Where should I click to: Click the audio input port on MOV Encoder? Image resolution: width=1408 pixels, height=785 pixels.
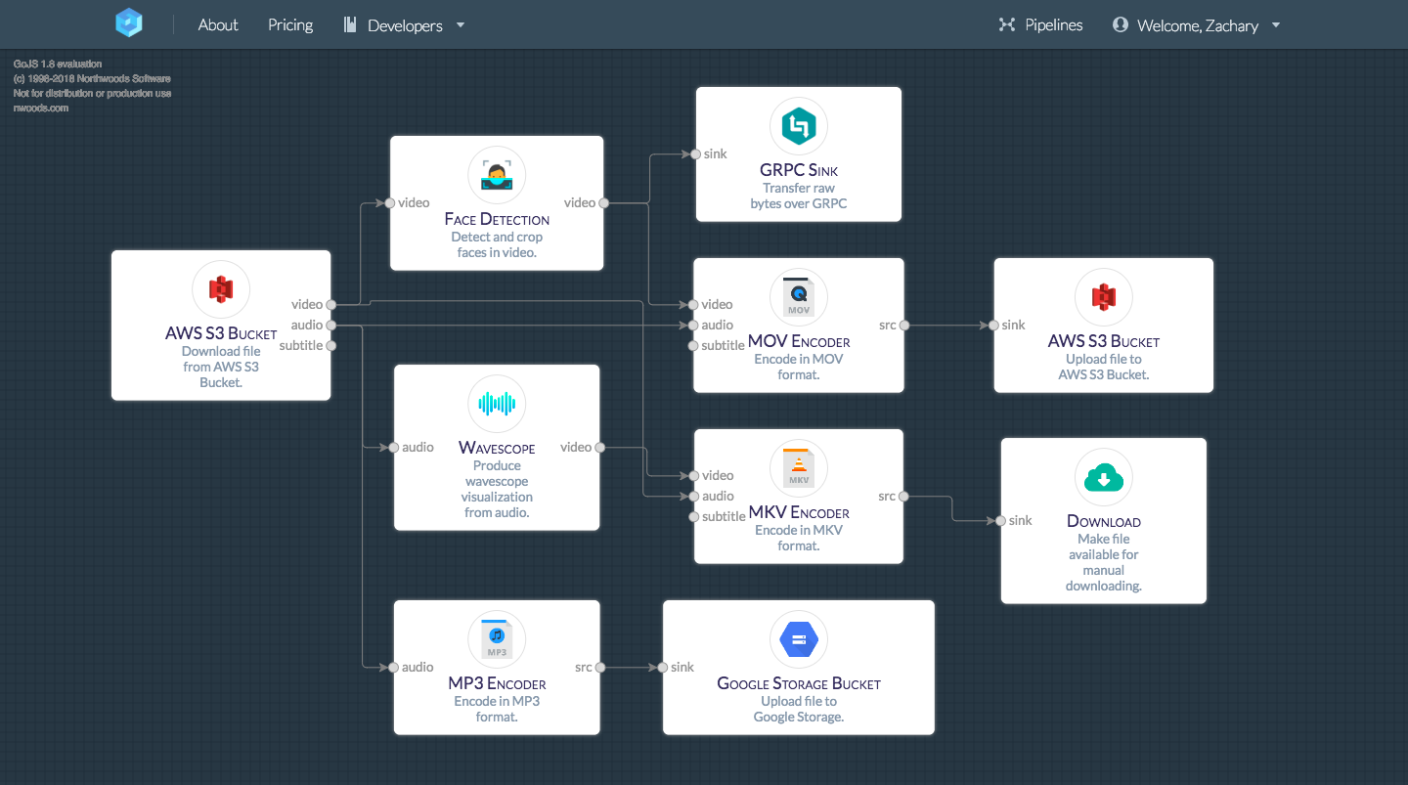(x=693, y=325)
